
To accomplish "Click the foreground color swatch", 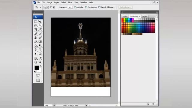I will tap(37, 68).
